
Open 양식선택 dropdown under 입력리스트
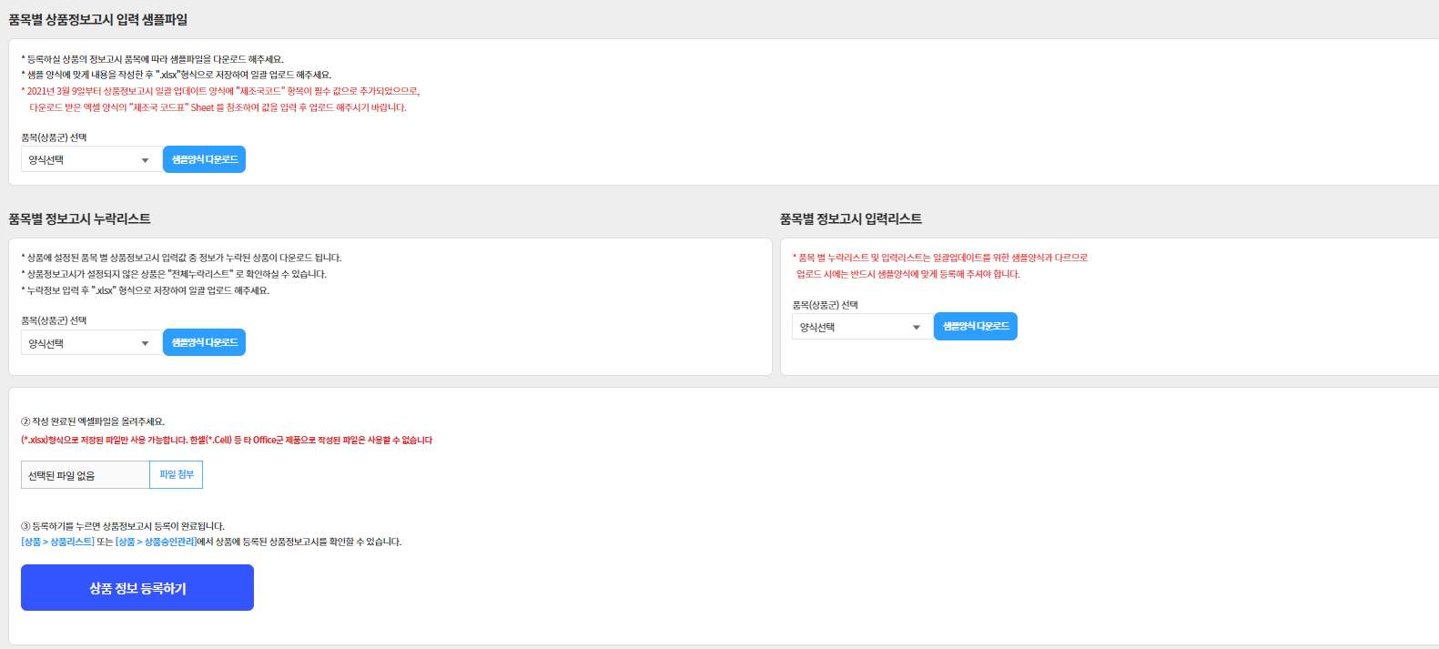(x=853, y=328)
